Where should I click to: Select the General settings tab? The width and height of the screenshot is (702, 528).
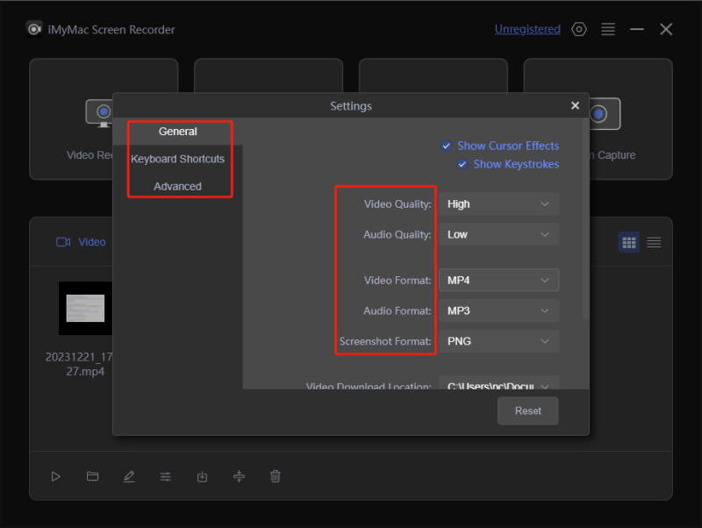click(178, 132)
